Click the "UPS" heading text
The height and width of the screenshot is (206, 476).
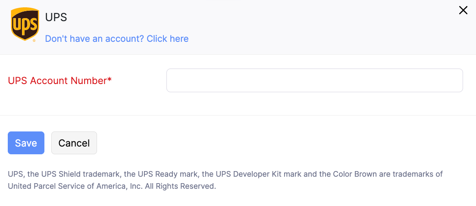coord(56,18)
